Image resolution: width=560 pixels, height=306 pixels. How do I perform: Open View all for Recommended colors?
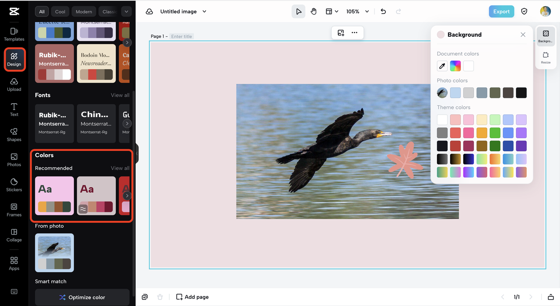(x=120, y=168)
